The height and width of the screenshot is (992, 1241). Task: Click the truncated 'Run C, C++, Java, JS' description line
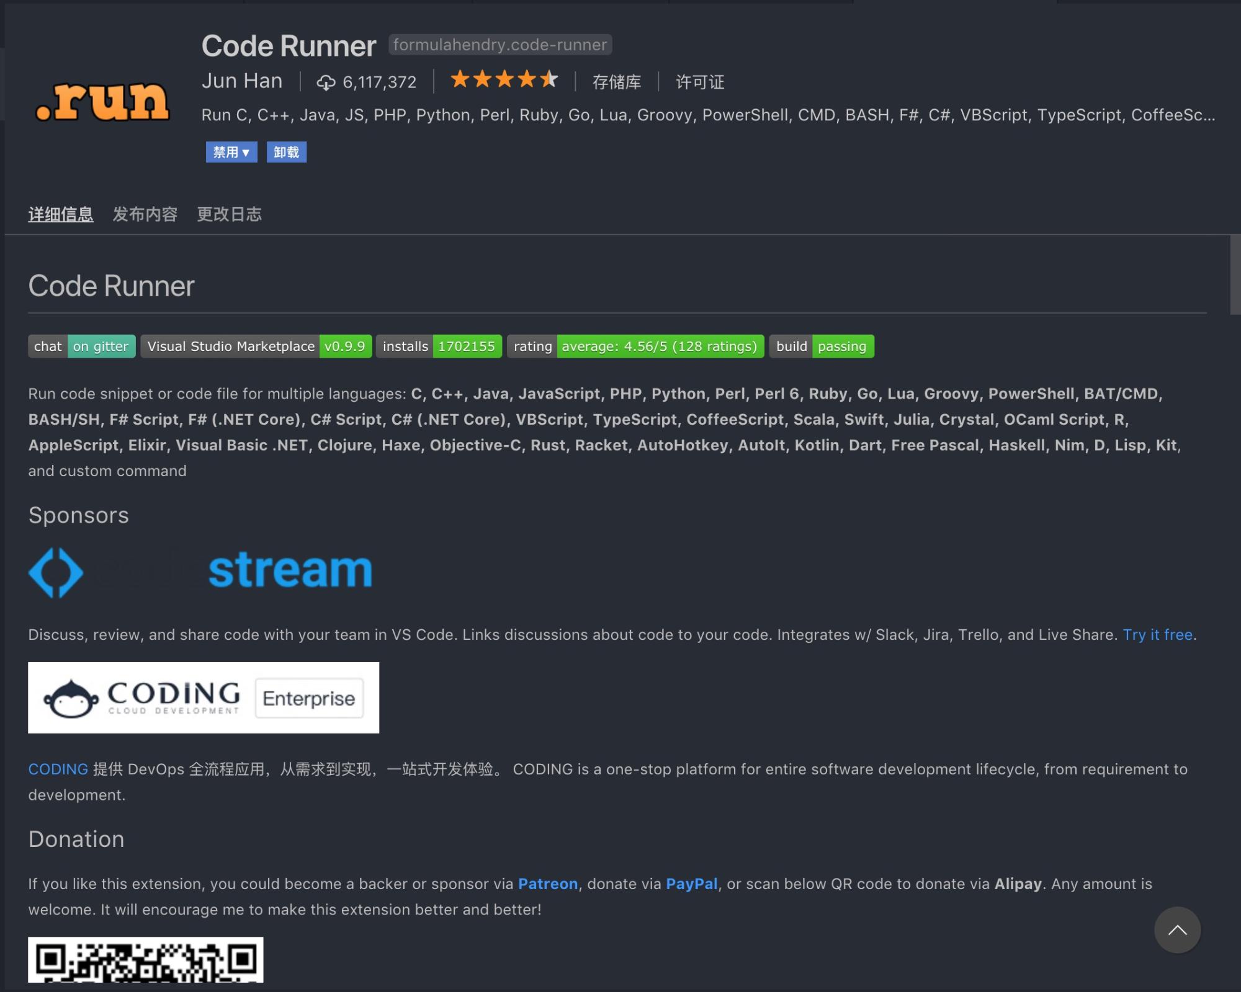coord(708,115)
